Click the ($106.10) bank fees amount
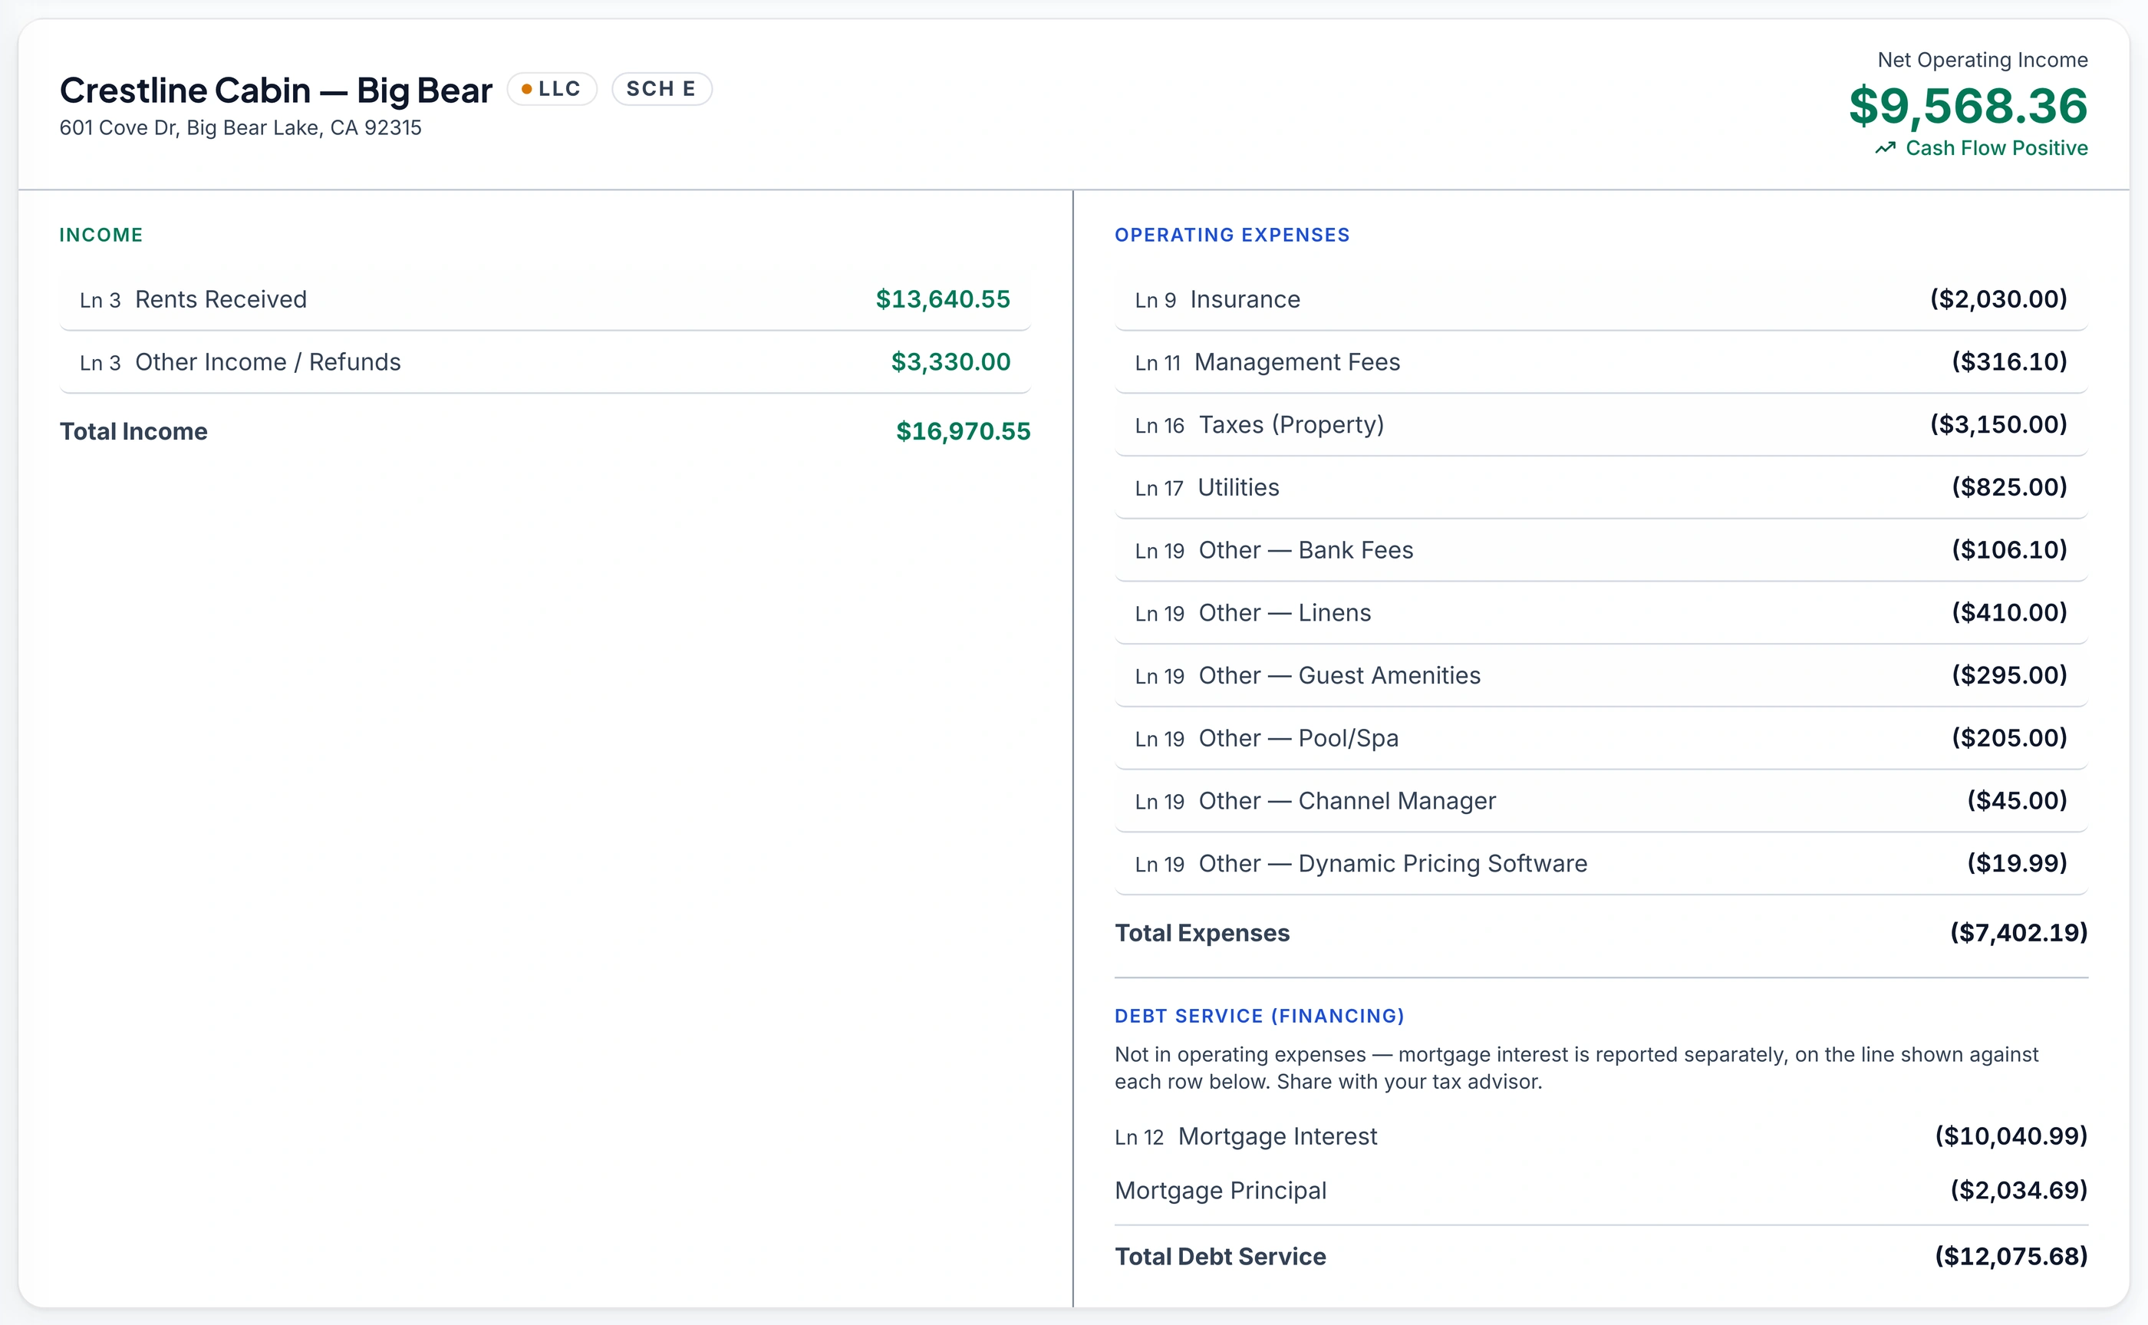This screenshot has width=2148, height=1325. 2008,550
